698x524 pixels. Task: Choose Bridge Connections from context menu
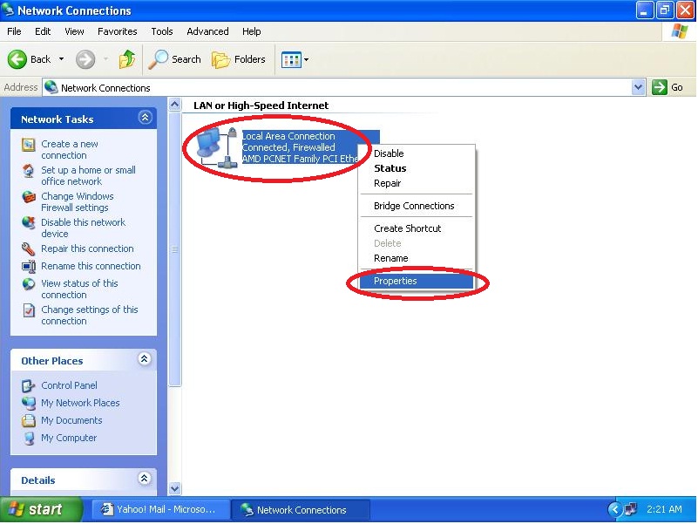pos(417,206)
